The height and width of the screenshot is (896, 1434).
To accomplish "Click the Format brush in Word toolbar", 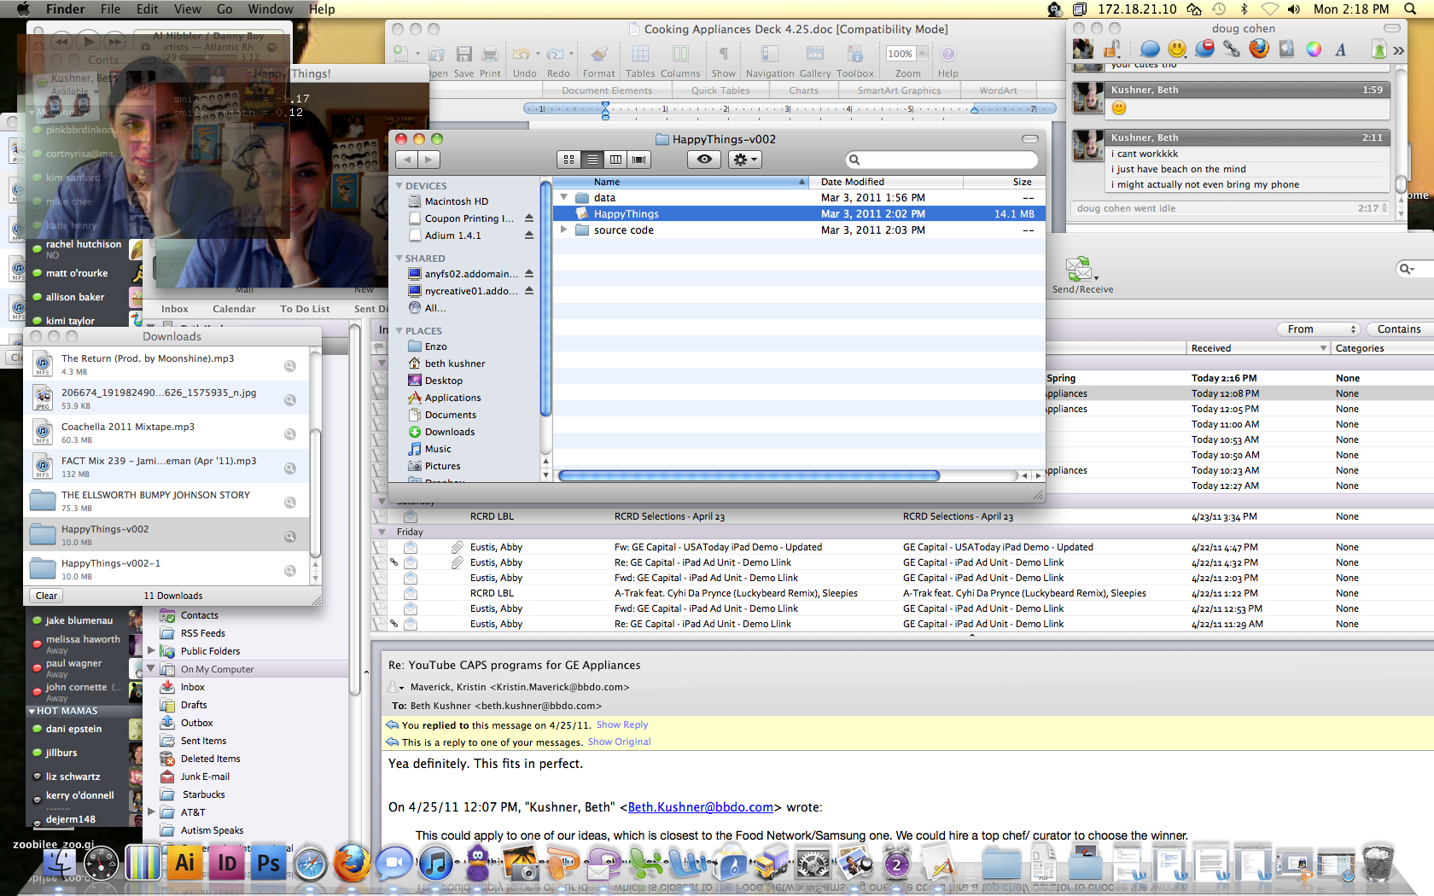I will click(599, 61).
